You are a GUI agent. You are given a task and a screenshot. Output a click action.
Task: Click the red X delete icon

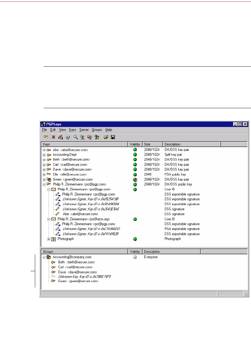pyautogui.click(x=54, y=137)
